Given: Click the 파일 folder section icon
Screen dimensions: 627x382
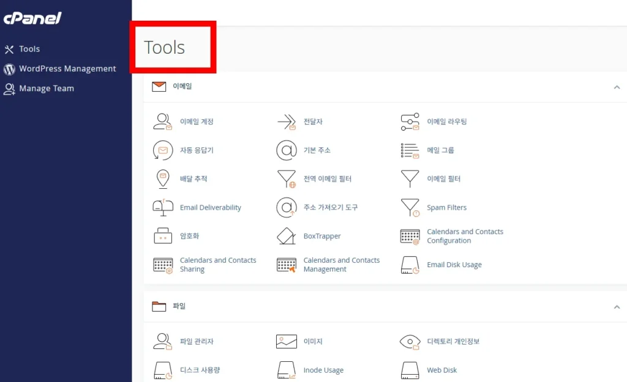Looking at the screenshot, I should (x=159, y=306).
